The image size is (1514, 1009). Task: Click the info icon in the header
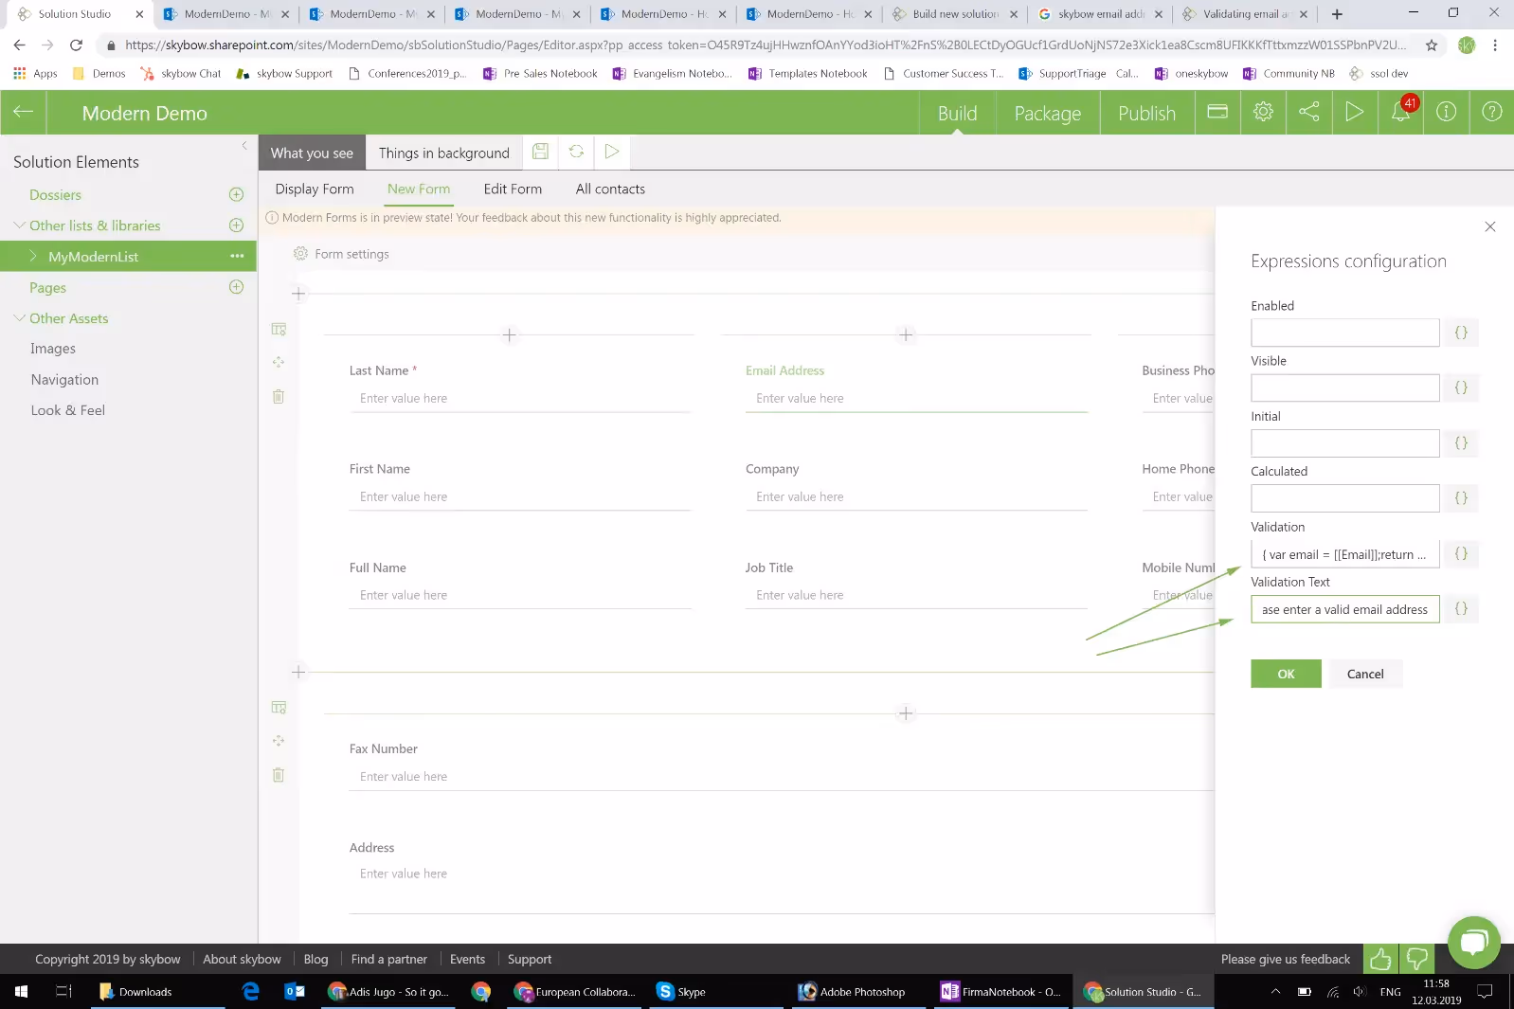click(x=1446, y=112)
